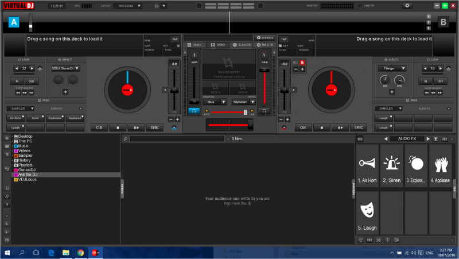Go to next sampler bank
Screen dimensions: 459x259
click(x=428, y=139)
